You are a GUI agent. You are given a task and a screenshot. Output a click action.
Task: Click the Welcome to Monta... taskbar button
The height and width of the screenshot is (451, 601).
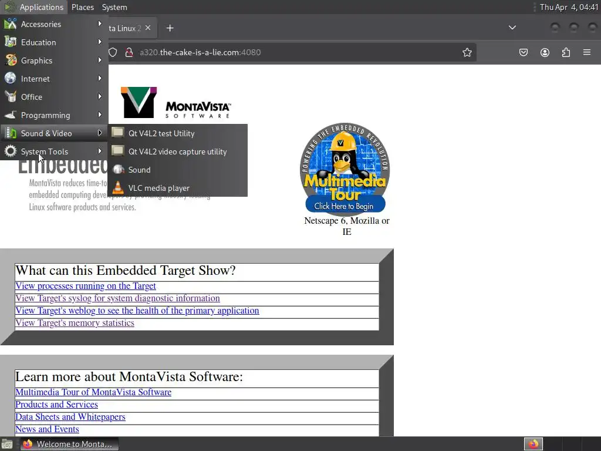click(69, 444)
